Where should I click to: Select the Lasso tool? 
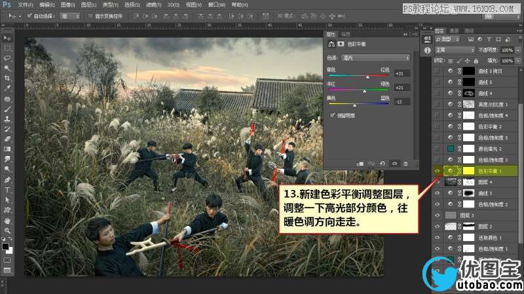click(x=7, y=58)
